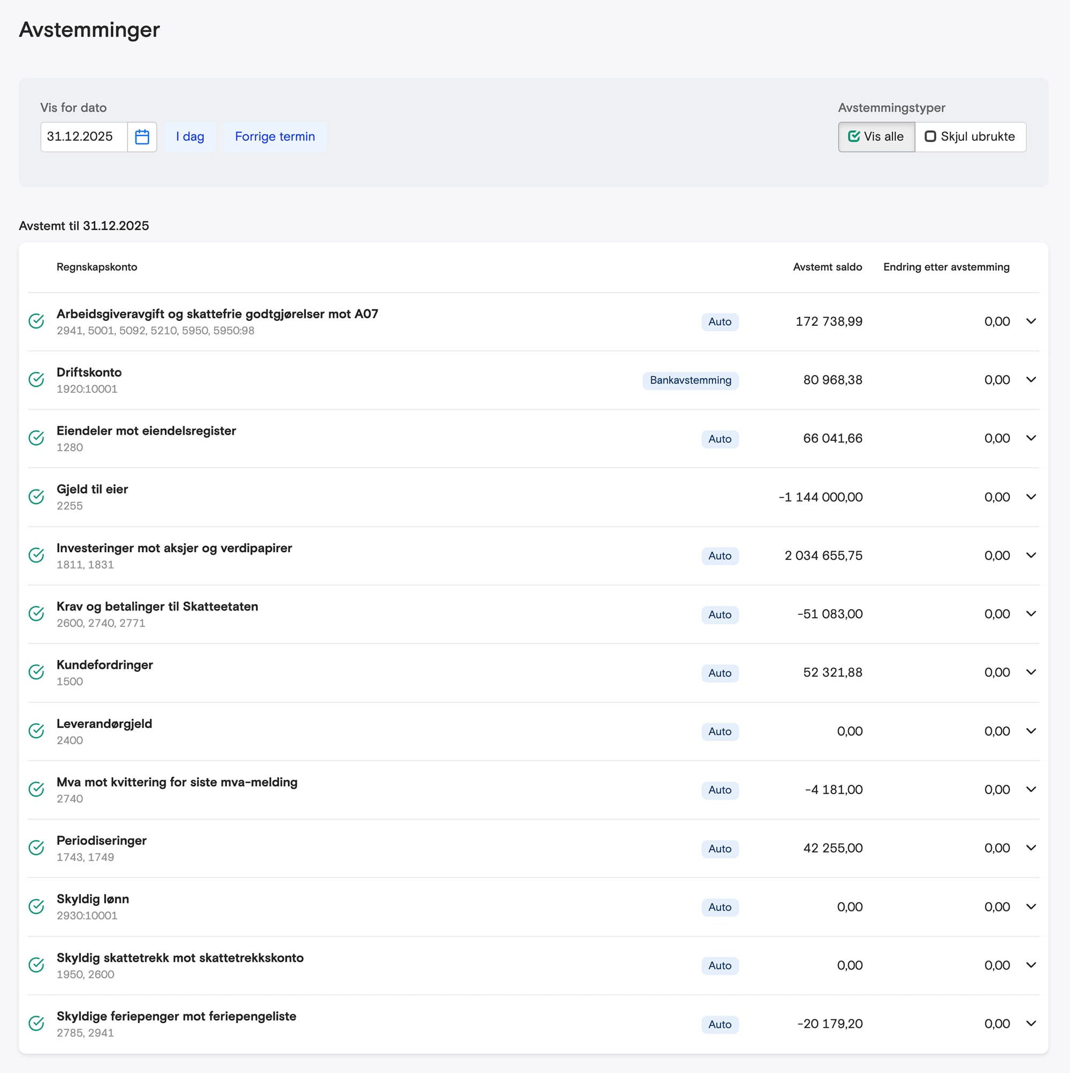Screen dimensions: 1070x1073
Task: Click Auto badge on Skyldige feriepenger row
Action: coord(720,1025)
